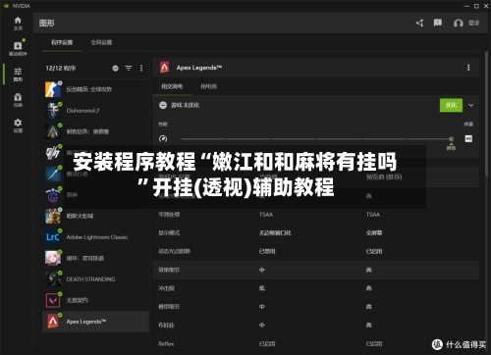
Task: Select Adobe Lightroom Classic in the list
Action: click(95, 237)
